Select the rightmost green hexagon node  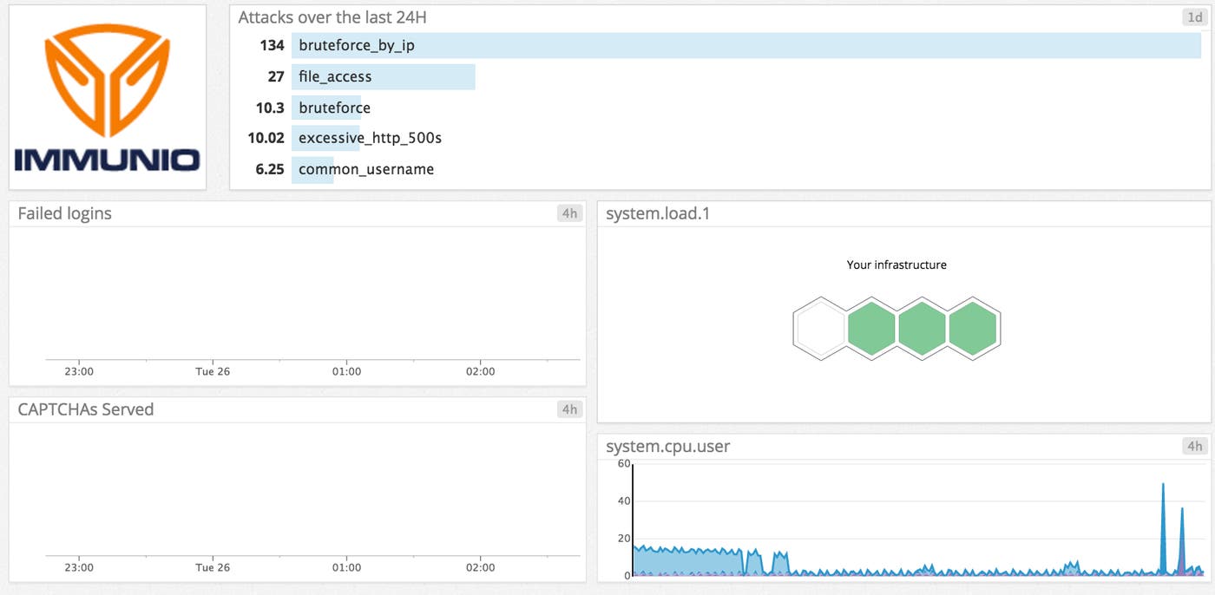(974, 328)
